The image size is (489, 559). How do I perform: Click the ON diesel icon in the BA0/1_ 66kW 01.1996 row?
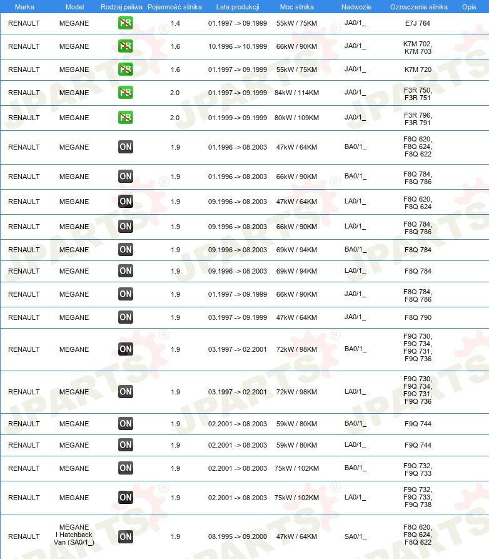pos(125,177)
